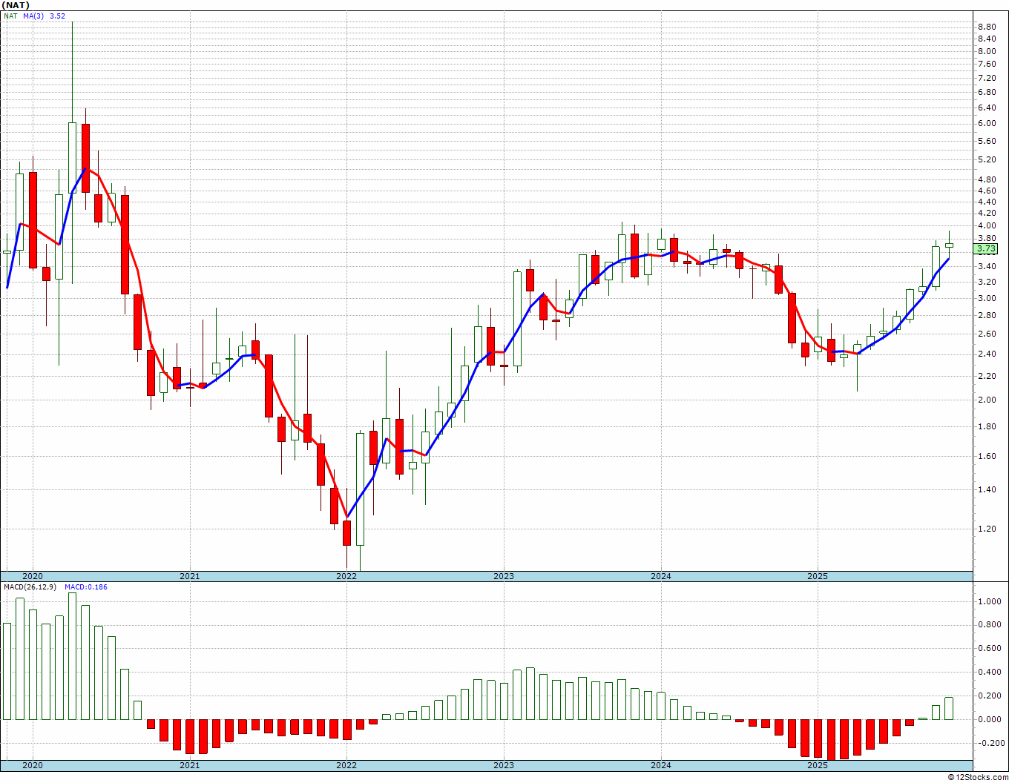Select 2022 on the MACD panel time axis
The image size is (1009, 783).
tap(346, 765)
